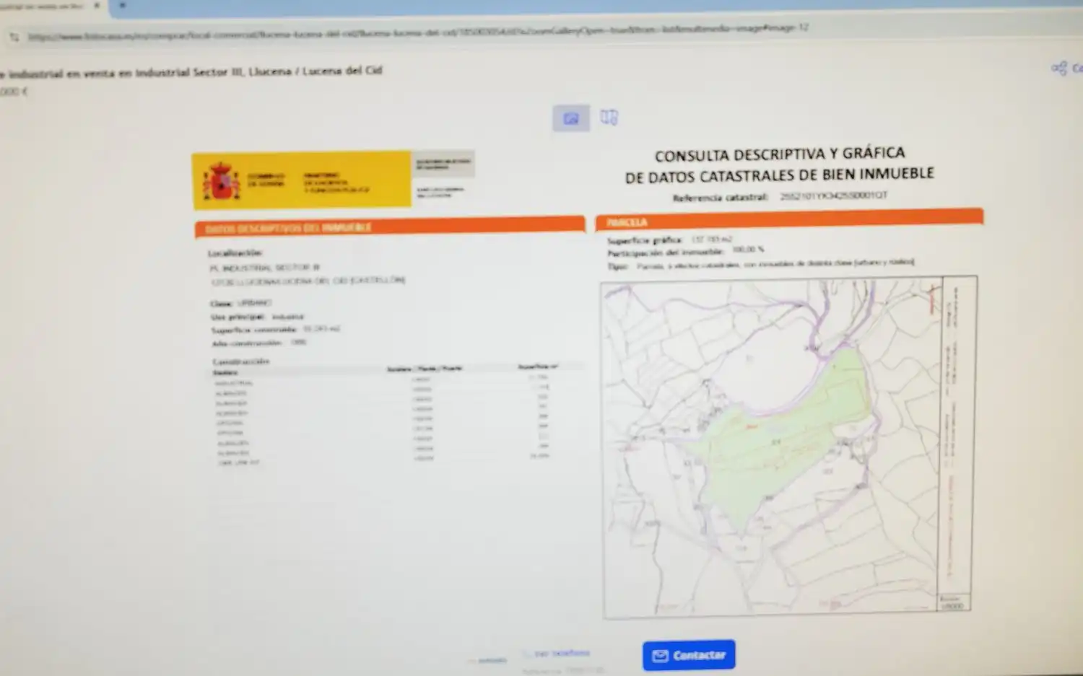The width and height of the screenshot is (1083, 676).
Task: Click the orange PARCELA section header
Action: pos(789,219)
